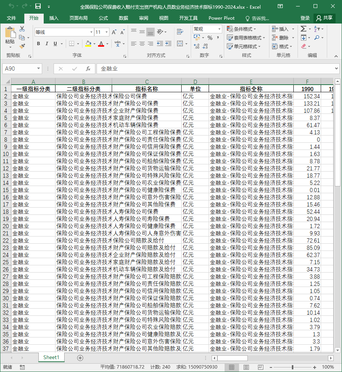Click the Increase Decimal icon
Image resolution: width=342 pixels, height=372 pixels.
pos(197,46)
